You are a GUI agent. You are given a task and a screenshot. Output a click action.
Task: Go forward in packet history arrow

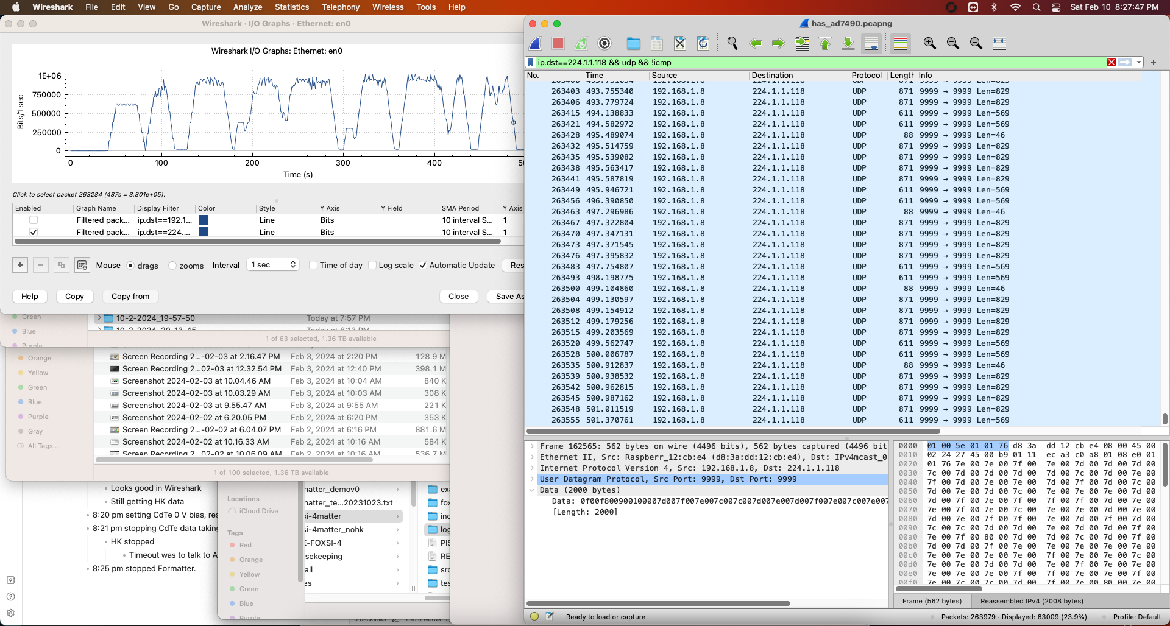click(778, 43)
